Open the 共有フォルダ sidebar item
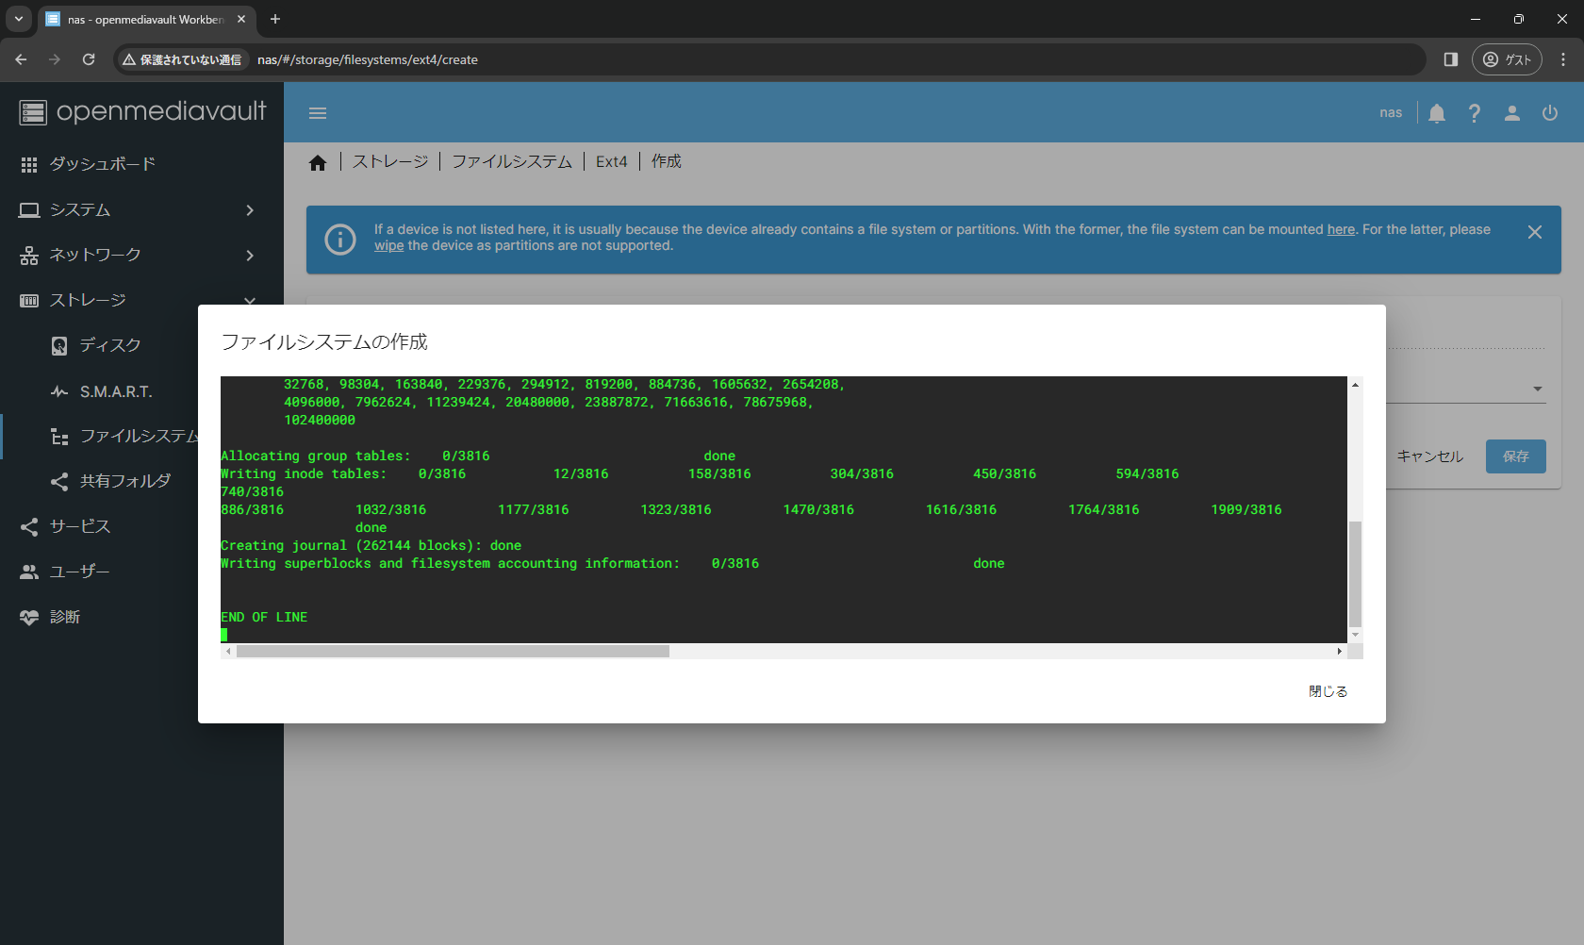The height and width of the screenshot is (945, 1584). pos(124,481)
